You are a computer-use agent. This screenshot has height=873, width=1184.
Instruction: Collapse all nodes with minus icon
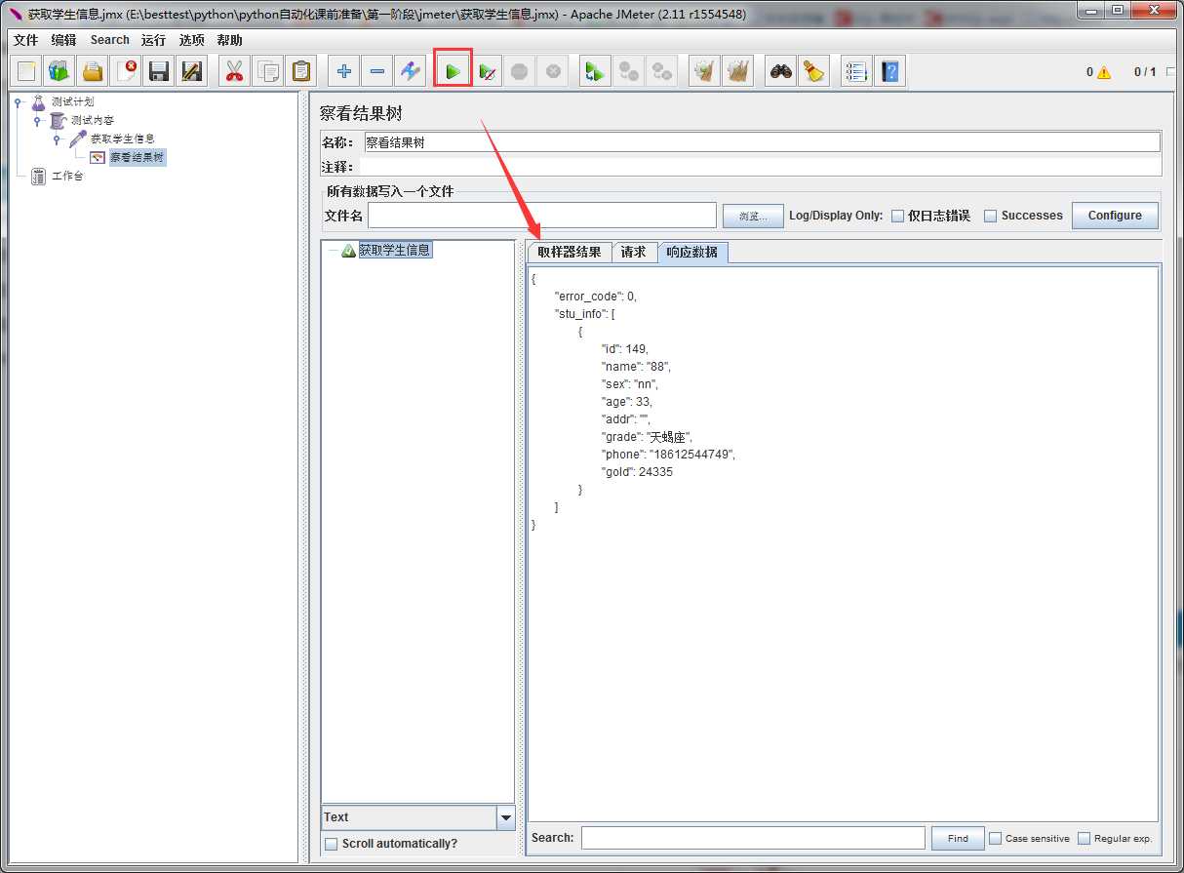[377, 71]
